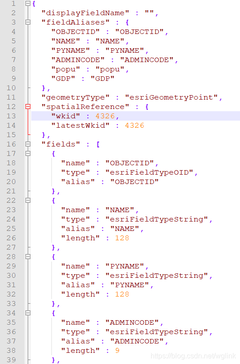Place cursor on the wkid value 4326

click(x=105, y=116)
